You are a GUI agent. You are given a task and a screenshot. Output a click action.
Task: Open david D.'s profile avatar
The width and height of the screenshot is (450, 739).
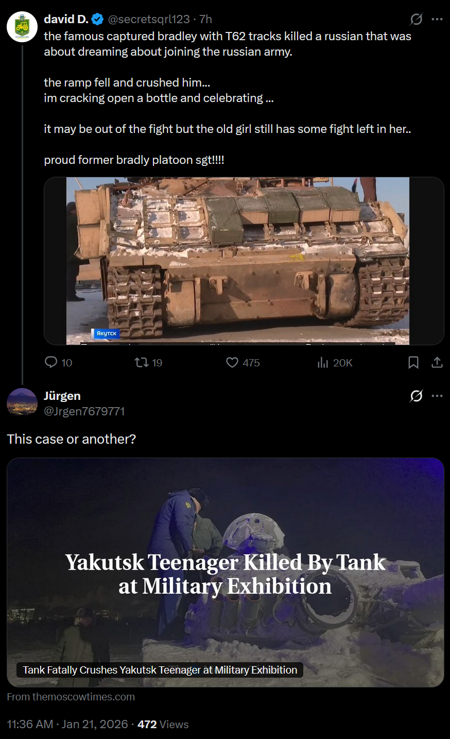[22, 26]
